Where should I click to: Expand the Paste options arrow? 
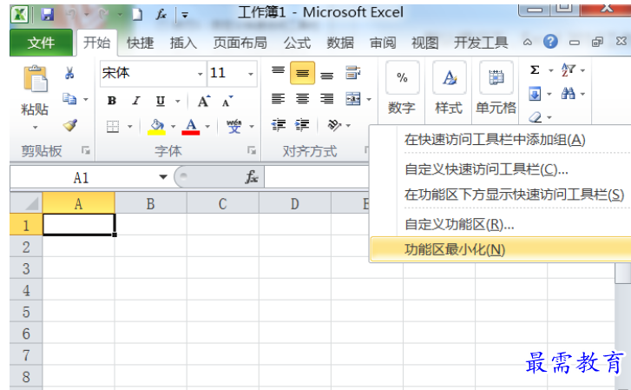[35, 128]
